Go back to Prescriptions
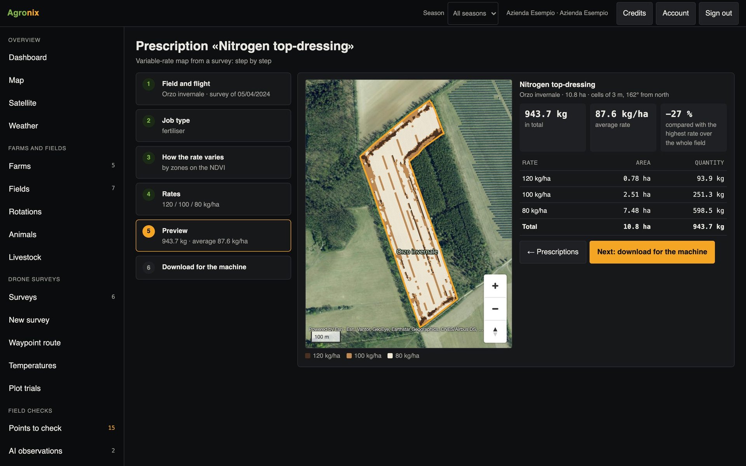746x466 pixels. pos(553,252)
